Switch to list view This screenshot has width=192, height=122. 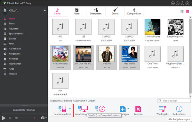tap(182, 12)
